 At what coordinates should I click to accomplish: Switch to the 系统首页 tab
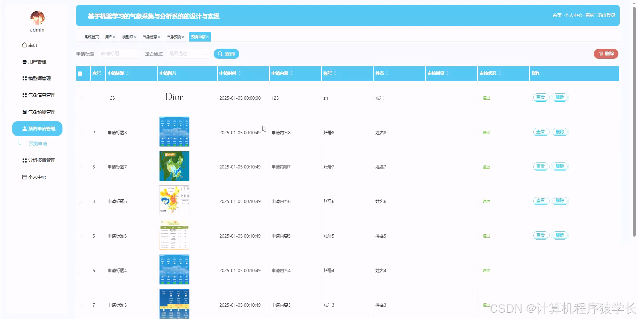(92, 37)
